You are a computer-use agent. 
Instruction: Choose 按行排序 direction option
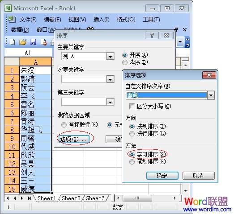132,134
